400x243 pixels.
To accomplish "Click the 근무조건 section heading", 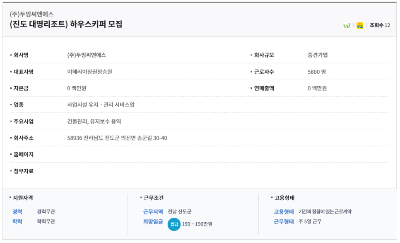I will click(x=154, y=198).
